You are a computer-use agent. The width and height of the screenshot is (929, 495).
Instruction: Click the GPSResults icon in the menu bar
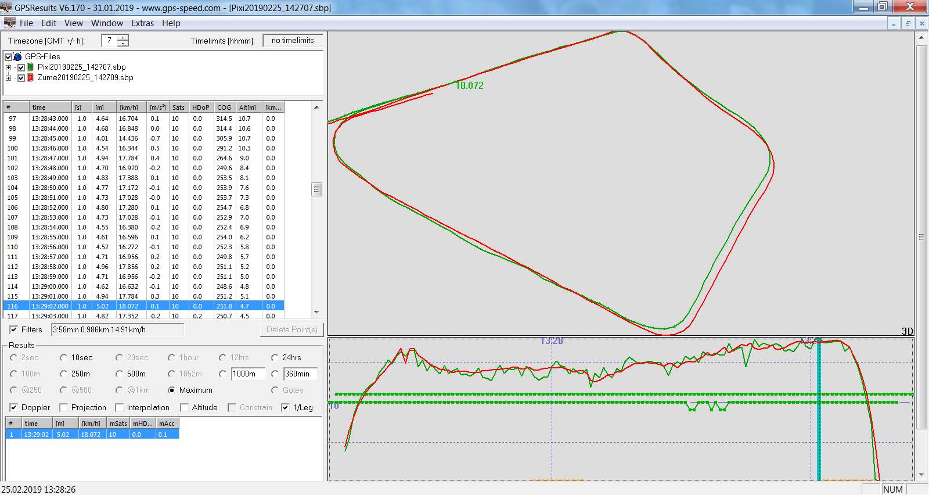9,23
